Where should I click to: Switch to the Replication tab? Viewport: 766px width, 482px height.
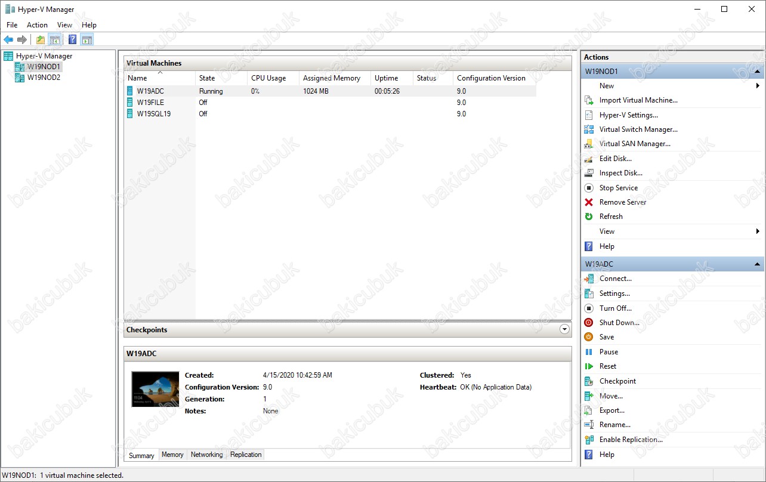[x=246, y=455]
